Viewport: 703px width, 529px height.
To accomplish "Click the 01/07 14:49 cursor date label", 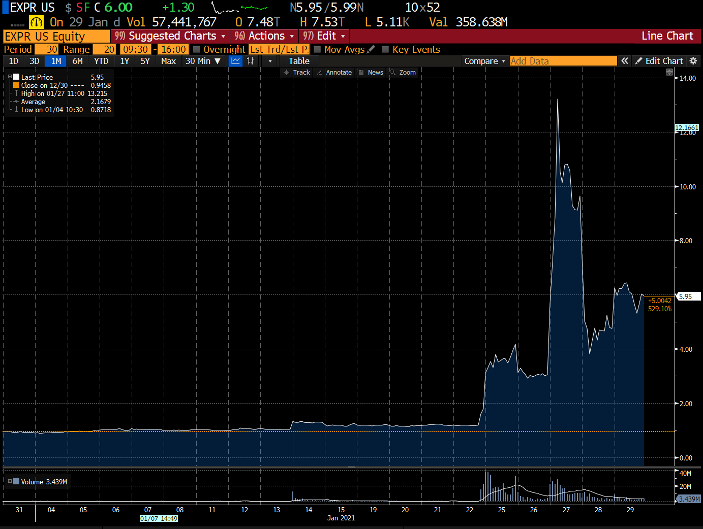I will 159,518.
